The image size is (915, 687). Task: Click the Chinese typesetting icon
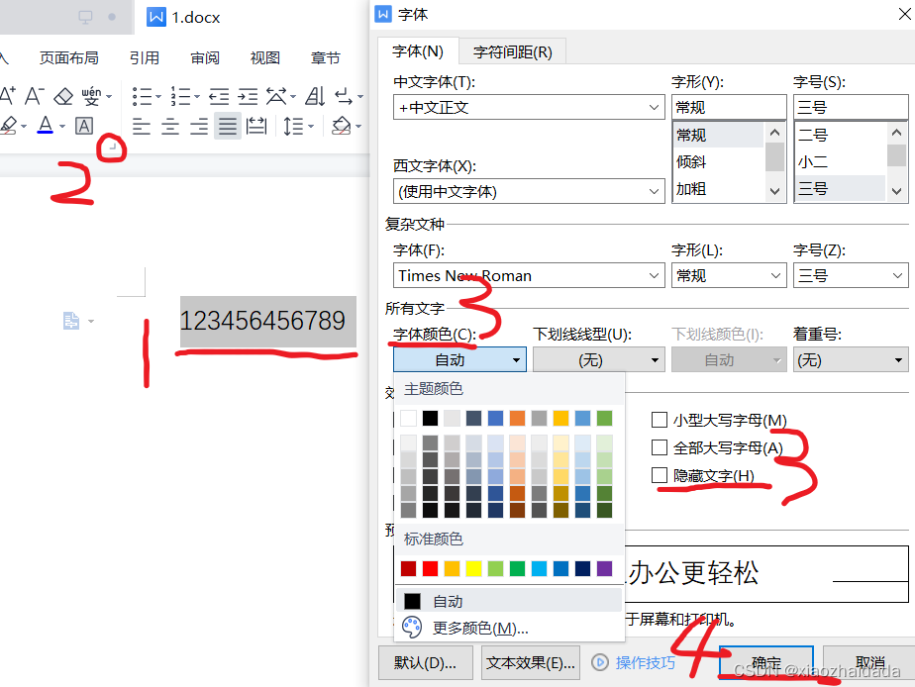click(276, 96)
